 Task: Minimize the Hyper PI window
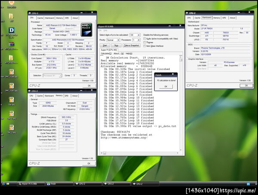(x=170, y=26)
